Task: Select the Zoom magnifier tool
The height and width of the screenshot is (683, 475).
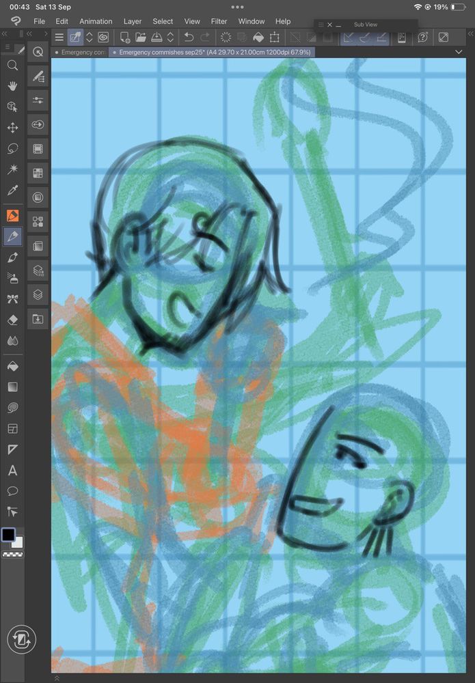Action: pyautogui.click(x=12, y=66)
